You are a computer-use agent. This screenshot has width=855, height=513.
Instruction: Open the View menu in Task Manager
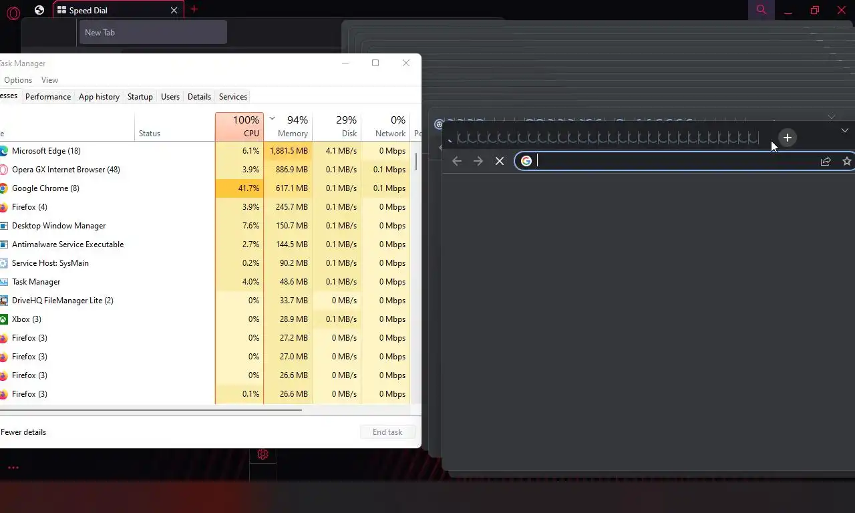(x=49, y=80)
